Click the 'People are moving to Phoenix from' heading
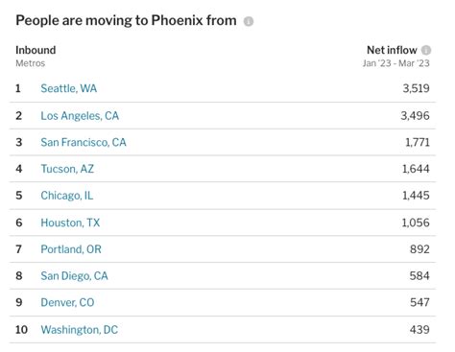This screenshot has height=352, width=455. (x=126, y=20)
